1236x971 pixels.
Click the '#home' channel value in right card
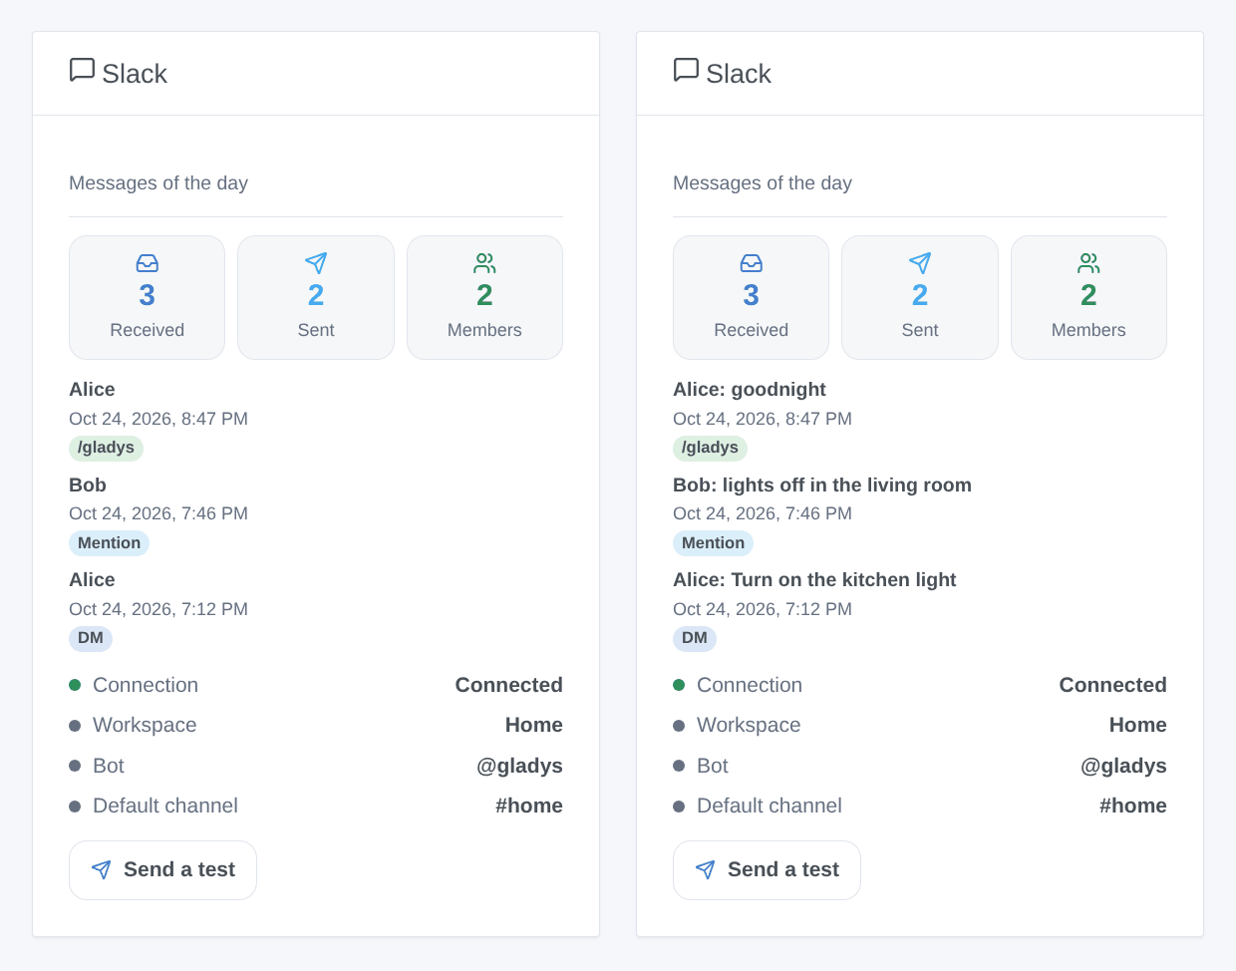(1133, 806)
